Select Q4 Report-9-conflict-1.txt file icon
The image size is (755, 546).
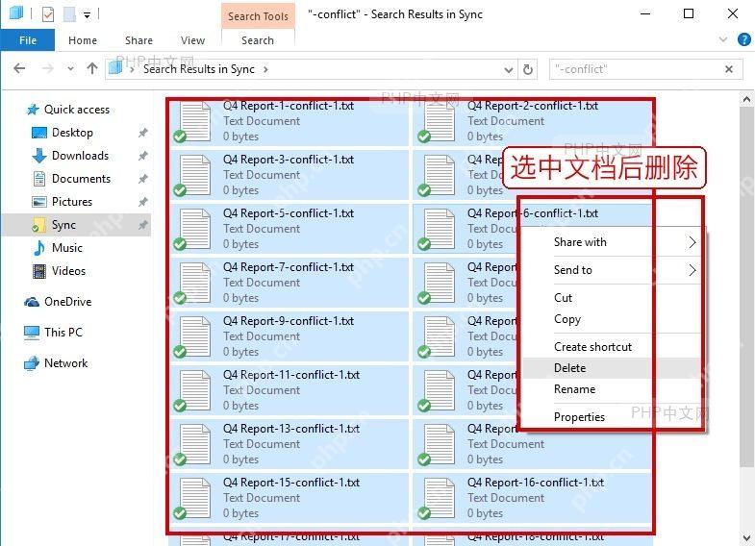(193, 337)
